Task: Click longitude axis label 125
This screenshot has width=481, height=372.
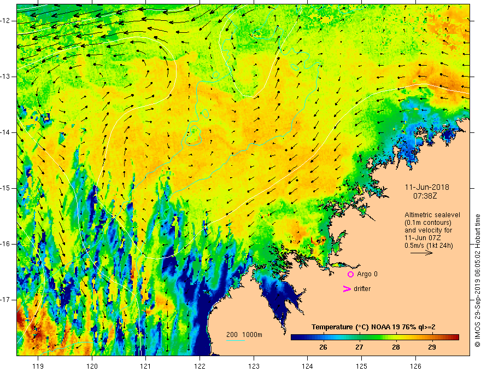Action: pos(361,366)
